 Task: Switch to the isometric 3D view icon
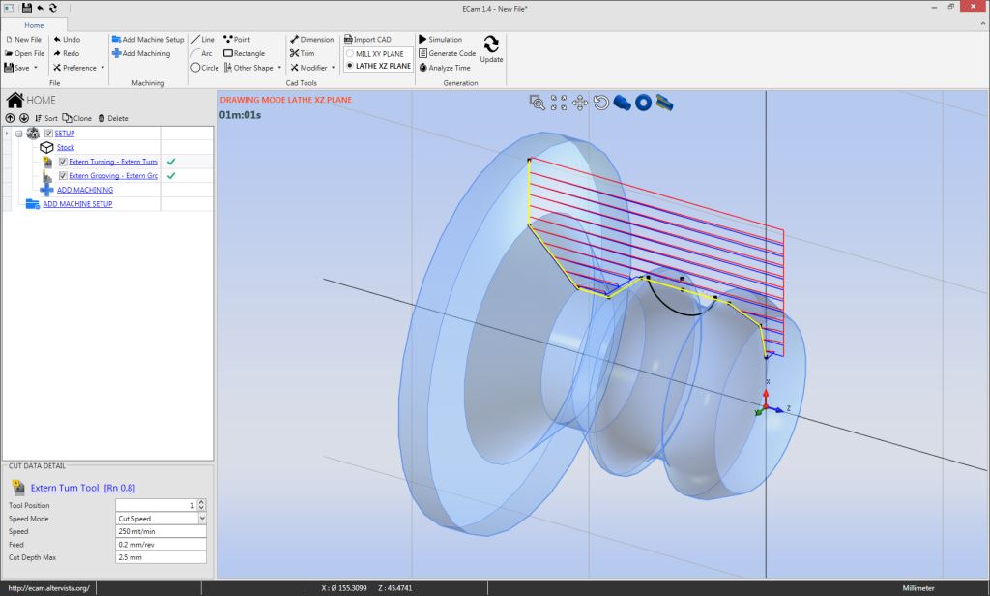point(622,102)
